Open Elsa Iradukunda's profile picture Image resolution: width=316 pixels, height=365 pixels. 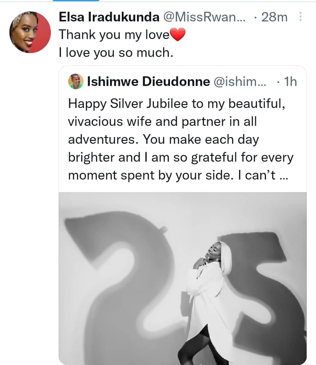[30, 32]
